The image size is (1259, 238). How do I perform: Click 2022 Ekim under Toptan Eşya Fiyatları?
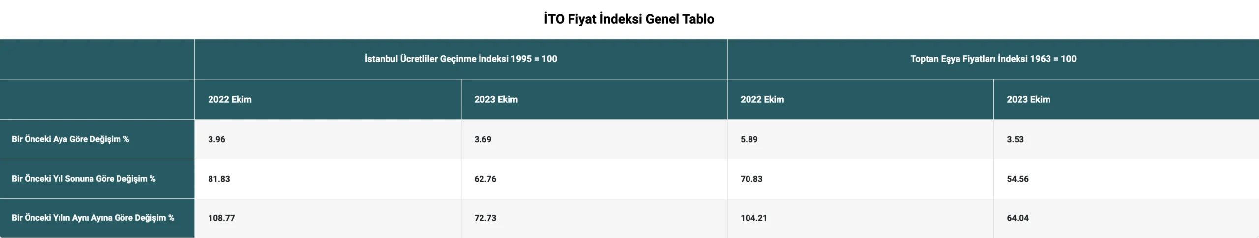pos(762,99)
